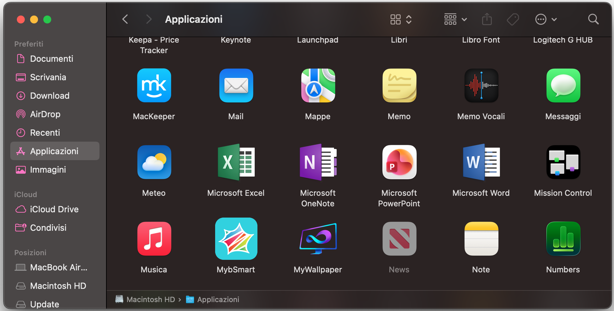This screenshot has height=311, width=614.
Task: Select Applicazioni in the sidebar
Action: 55,151
